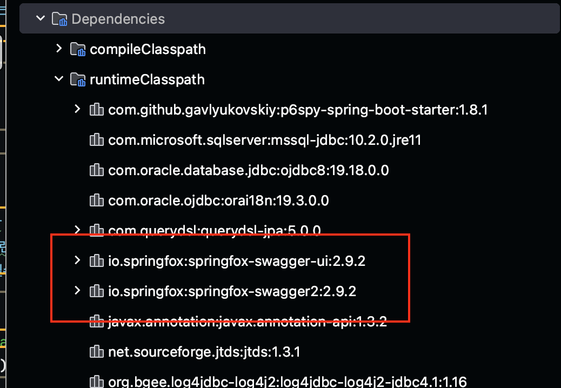Viewport: 561px width, 388px height.
Task: Select the compileClasspath label
Action: point(148,49)
